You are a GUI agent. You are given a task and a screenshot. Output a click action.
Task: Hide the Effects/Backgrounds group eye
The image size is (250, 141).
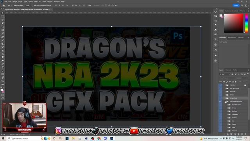pos(220,101)
